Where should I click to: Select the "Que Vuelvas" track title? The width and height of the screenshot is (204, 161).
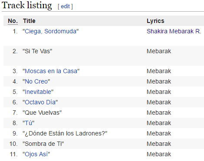click(42, 113)
